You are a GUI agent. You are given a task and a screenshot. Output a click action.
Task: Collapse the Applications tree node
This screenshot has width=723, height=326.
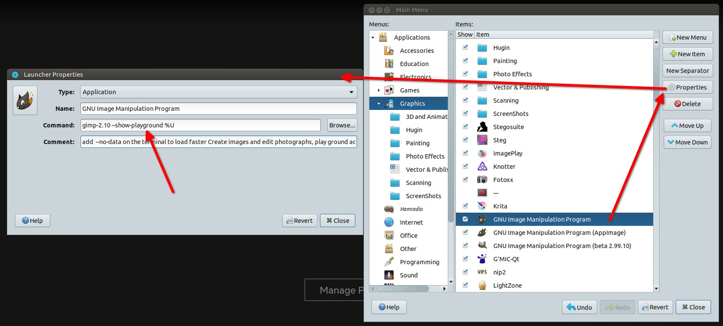pyautogui.click(x=373, y=38)
